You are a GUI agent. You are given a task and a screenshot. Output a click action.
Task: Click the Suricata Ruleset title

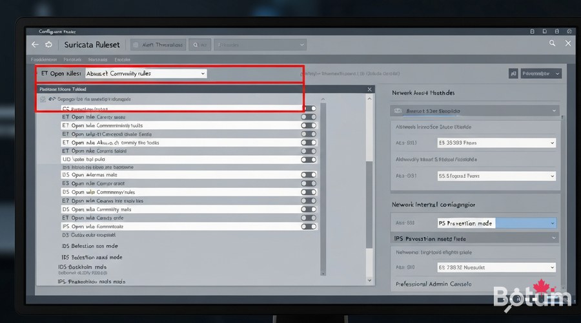92,45
